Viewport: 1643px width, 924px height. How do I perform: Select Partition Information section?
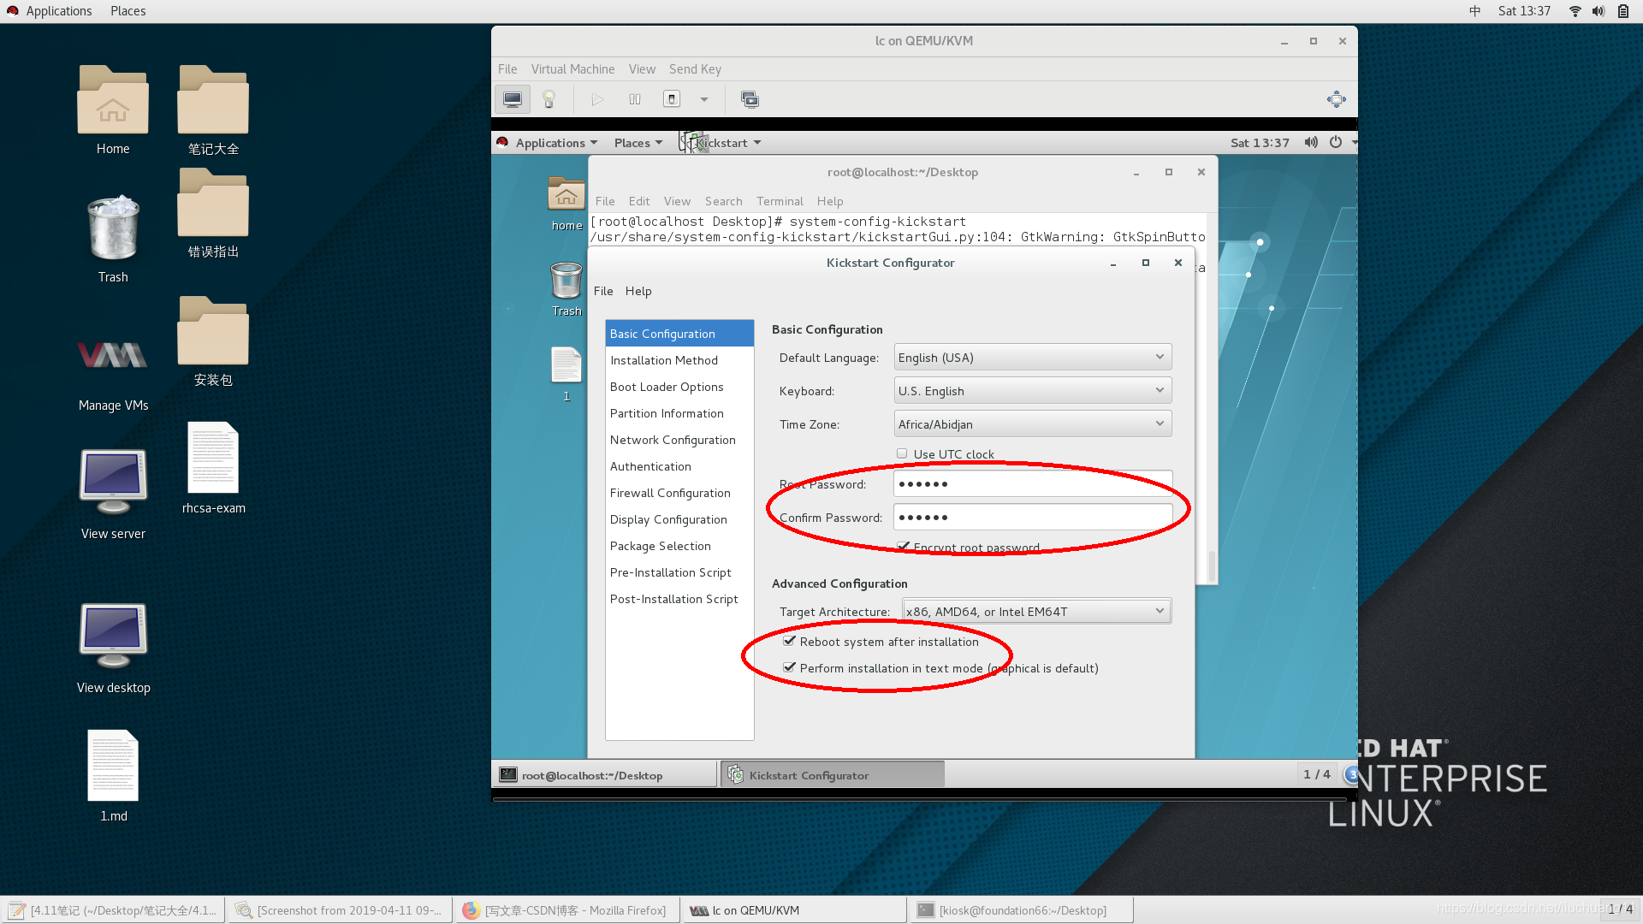point(667,413)
